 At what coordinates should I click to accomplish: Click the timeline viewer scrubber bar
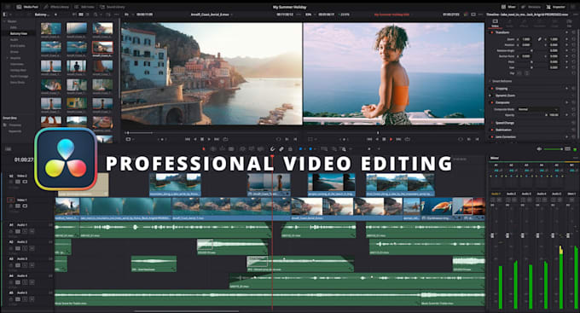[393, 133]
